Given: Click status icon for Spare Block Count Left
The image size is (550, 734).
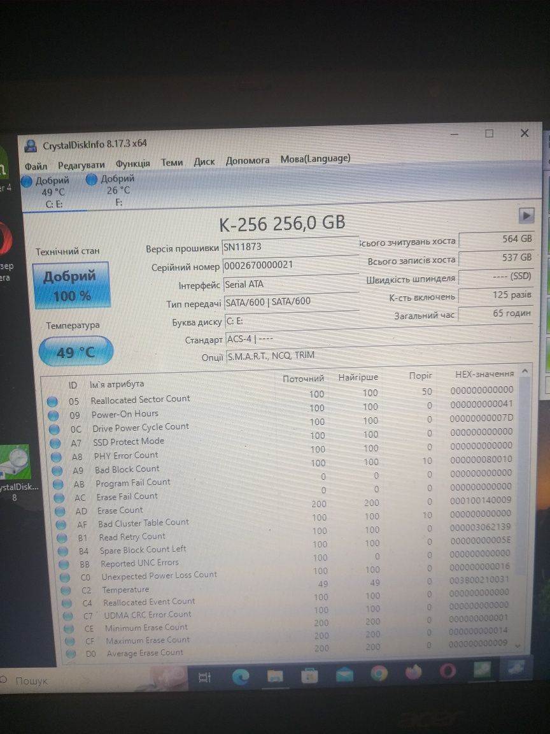Looking at the screenshot, I should click(x=62, y=551).
